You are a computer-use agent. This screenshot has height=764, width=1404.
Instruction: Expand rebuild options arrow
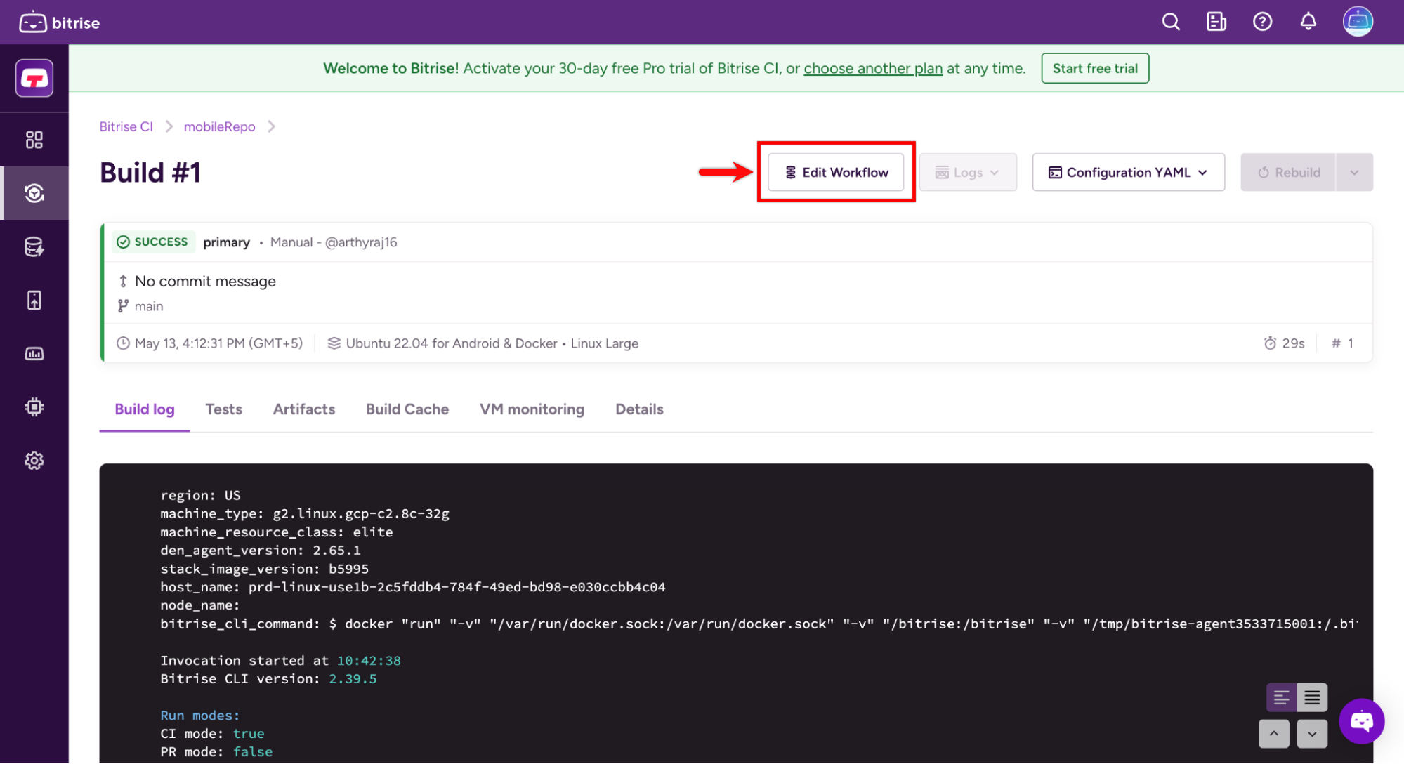point(1354,172)
